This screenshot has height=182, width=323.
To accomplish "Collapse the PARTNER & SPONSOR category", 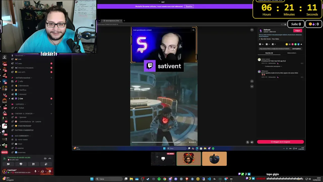I will [x=23, y=113].
